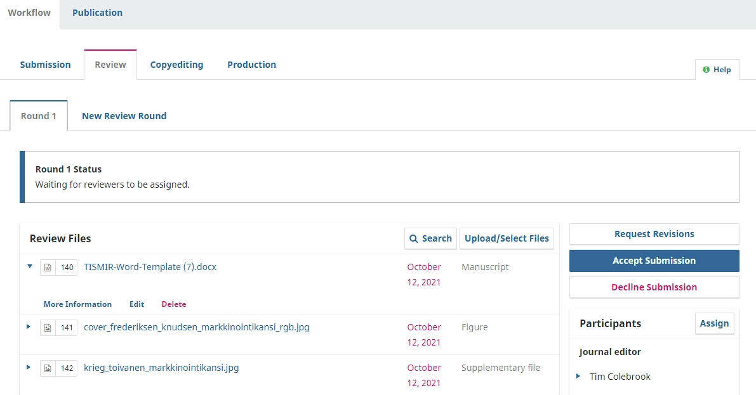756x395 pixels.
Task: Open the Production stage tab
Action: coord(251,65)
